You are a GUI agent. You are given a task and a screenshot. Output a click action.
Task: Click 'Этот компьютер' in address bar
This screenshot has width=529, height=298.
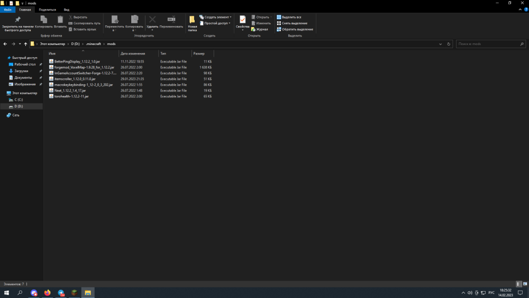click(x=52, y=44)
